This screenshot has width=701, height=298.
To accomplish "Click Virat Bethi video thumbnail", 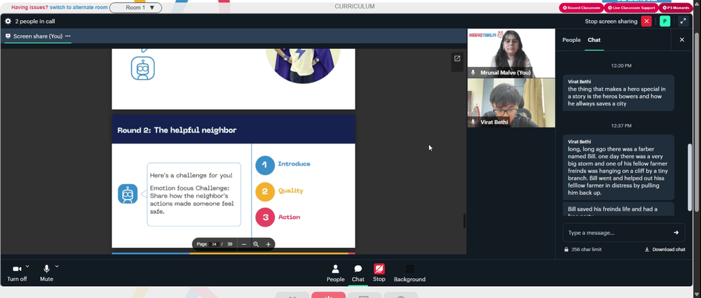I will pos(511,103).
